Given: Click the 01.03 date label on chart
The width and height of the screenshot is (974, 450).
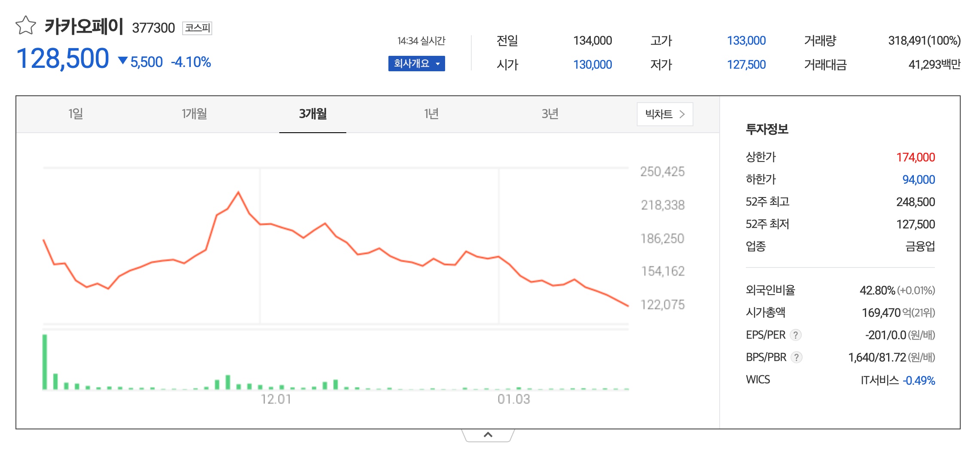Looking at the screenshot, I should point(514,399).
